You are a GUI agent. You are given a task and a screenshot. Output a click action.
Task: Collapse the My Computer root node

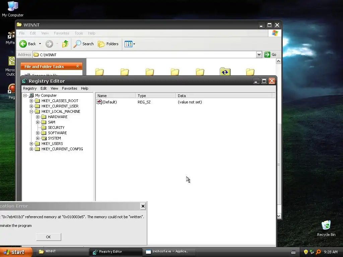click(25, 95)
